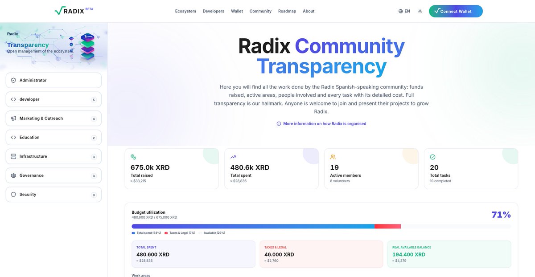
Task: Click the ≈ $33,215 amount
Action: pos(138,181)
